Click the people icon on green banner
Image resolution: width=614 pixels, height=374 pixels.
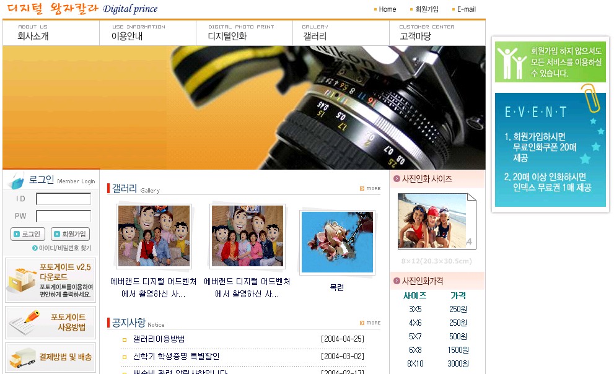[x=511, y=63]
